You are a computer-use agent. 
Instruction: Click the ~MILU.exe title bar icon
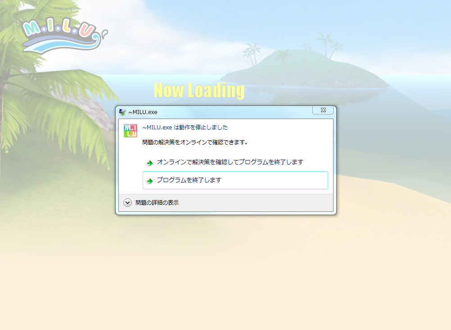click(x=122, y=112)
